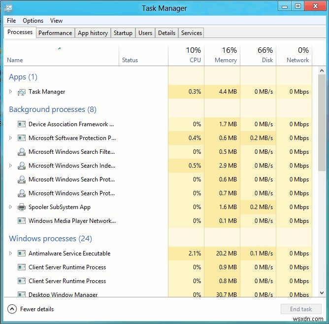Click the 20.2 MB memory cell
The height and width of the screenshot is (324, 329).
pos(222,253)
